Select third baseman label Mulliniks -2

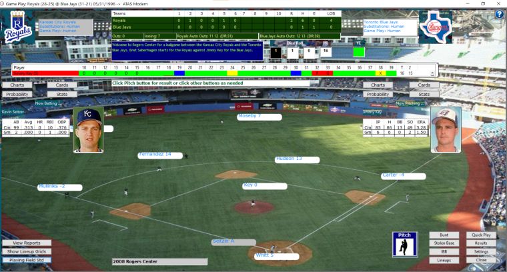click(x=60, y=187)
